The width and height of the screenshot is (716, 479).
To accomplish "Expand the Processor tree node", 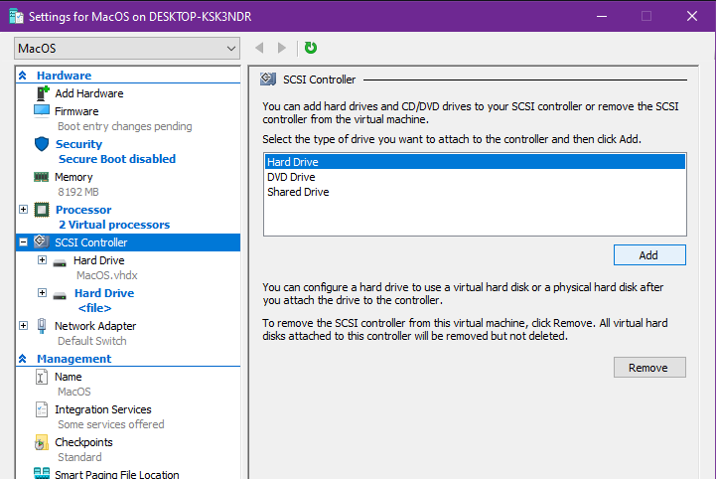I will pyautogui.click(x=24, y=210).
